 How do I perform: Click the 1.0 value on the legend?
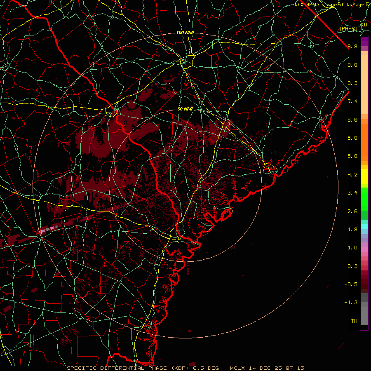pyautogui.click(x=352, y=248)
